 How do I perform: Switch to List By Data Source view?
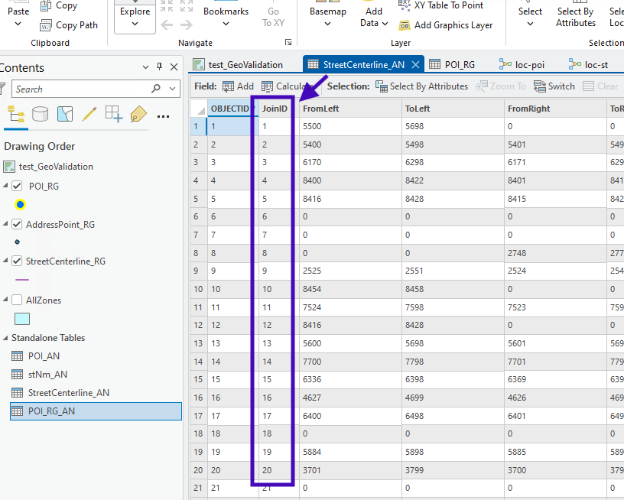[41, 115]
